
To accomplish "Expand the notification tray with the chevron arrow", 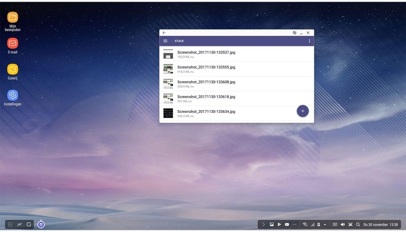I will pos(264,225).
